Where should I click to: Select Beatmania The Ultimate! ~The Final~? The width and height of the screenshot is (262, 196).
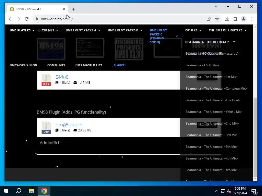click(213, 100)
